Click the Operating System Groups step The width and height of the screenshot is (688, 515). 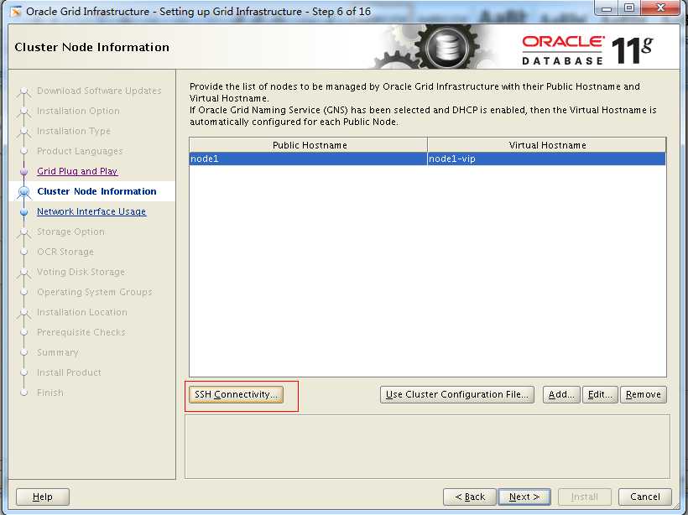click(x=94, y=292)
